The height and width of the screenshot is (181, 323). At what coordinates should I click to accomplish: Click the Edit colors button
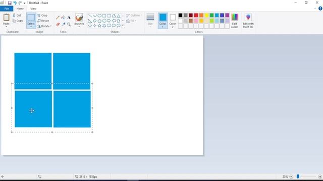click(235, 21)
